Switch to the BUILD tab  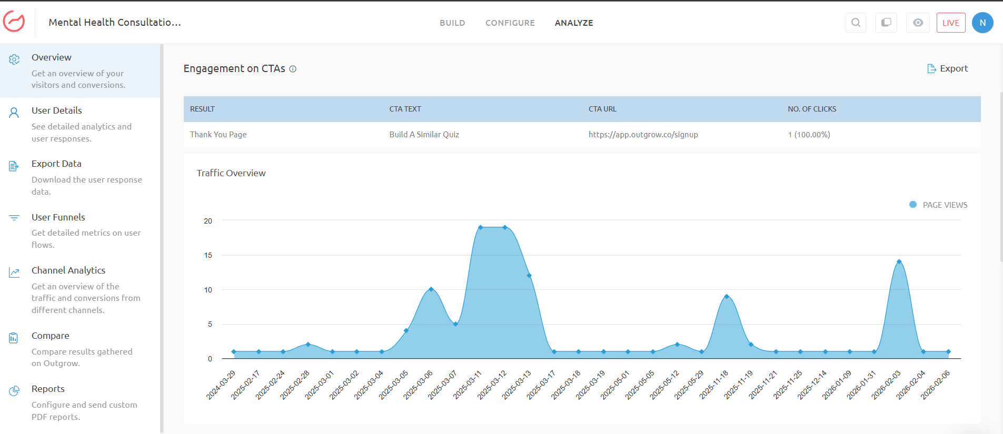click(x=452, y=23)
